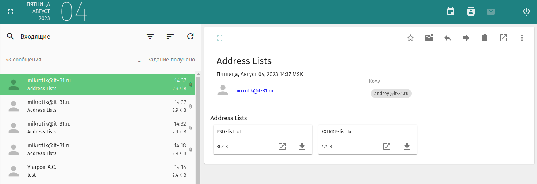Screen dimensions: 537x184
Task: Reply to the message
Action: pos(448,38)
